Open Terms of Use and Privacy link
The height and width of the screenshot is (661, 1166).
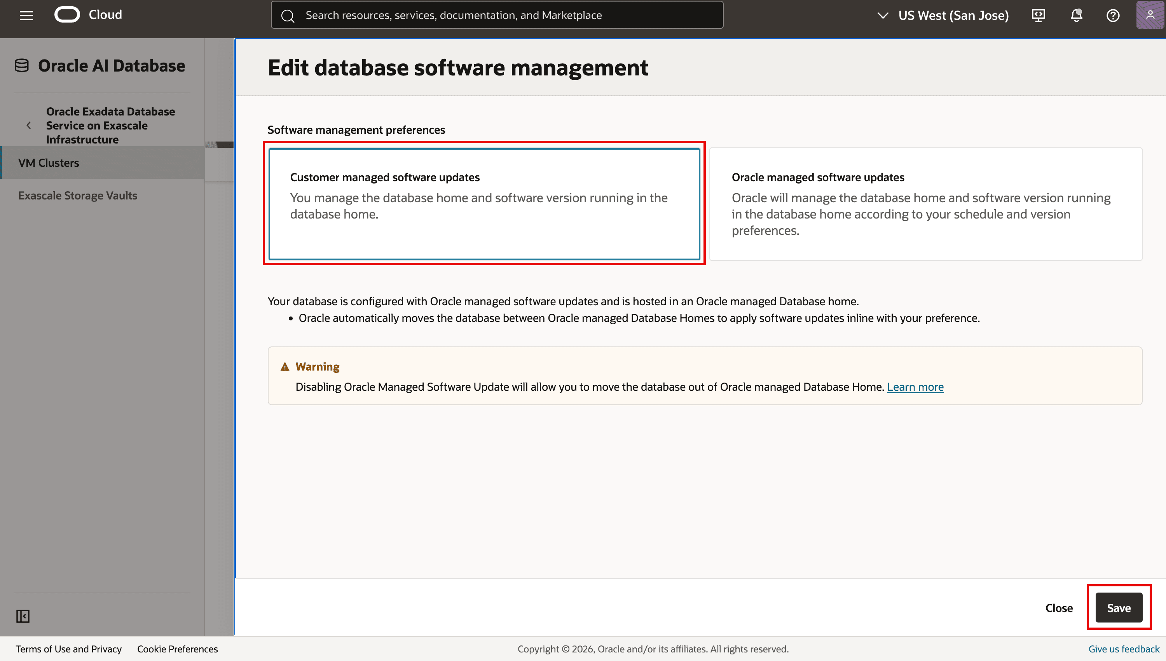68,649
